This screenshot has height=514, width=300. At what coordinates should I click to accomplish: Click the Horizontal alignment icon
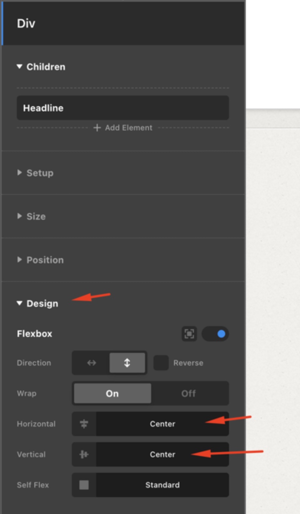coord(84,424)
